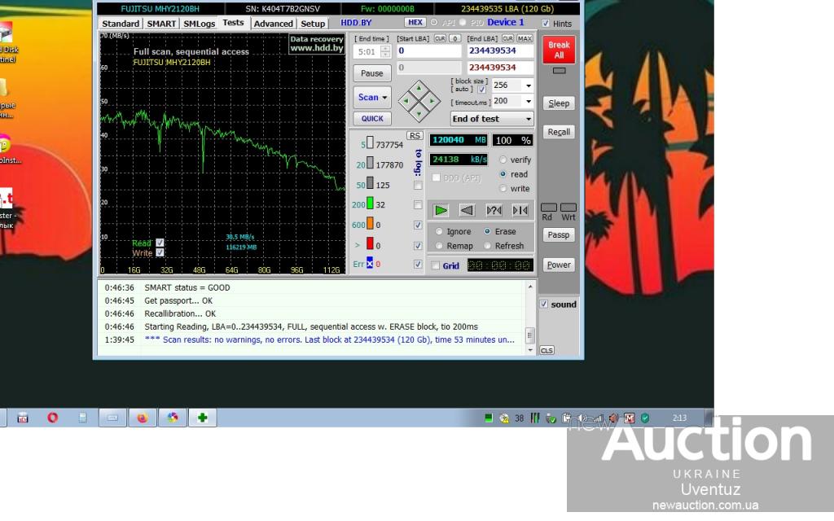Select the write radio button

click(x=503, y=188)
